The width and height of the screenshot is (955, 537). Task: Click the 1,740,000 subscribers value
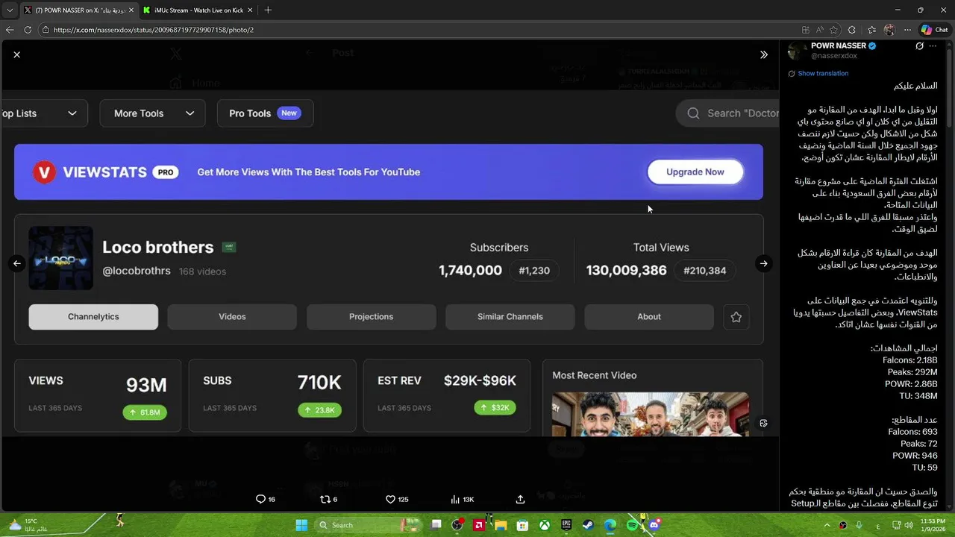pos(471,270)
